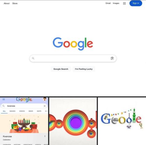
Task: Clear the kwanzaa search with the X icon
Action: click(x=45, y=106)
